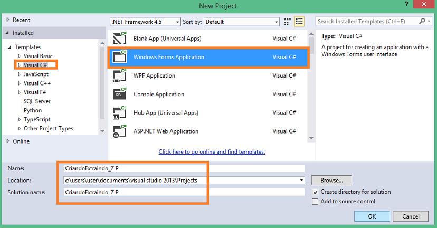The height and width of the screenshot is (228, 437).
Task: Switch to small icons view
Action: (x=287, y=22)
